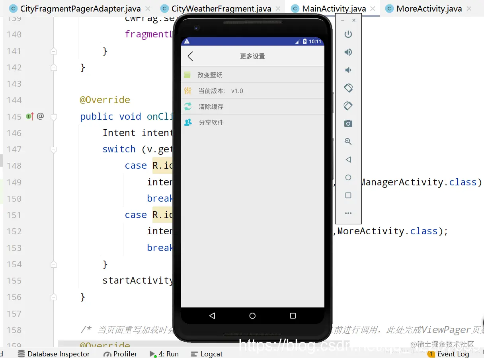Click the emulator toolbar overview square
This screenshot has height=358, width=484.
pyautogui.click(x=348, y=195)
